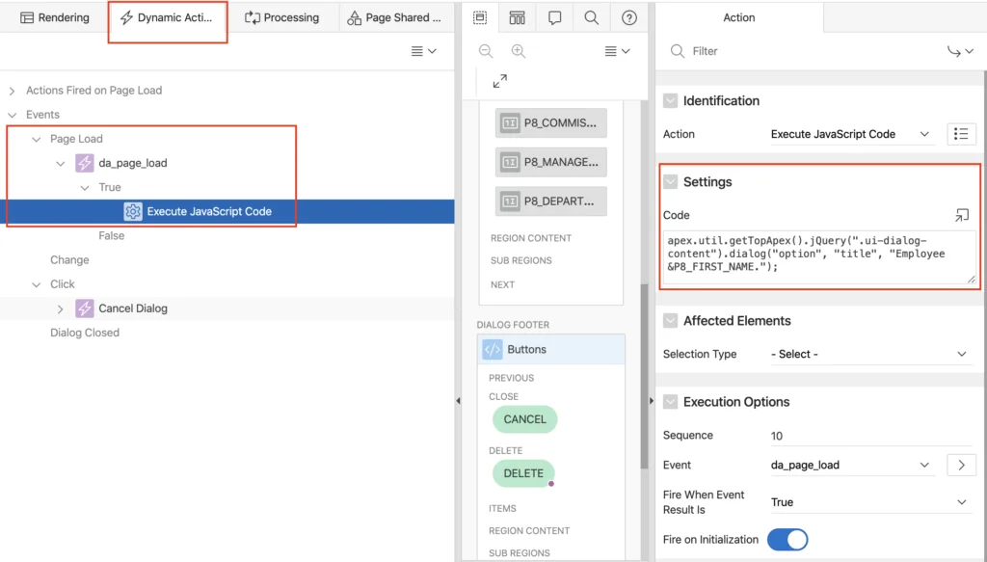
Task: Collapse the Settings section
Action: click(x=671, y=182)
